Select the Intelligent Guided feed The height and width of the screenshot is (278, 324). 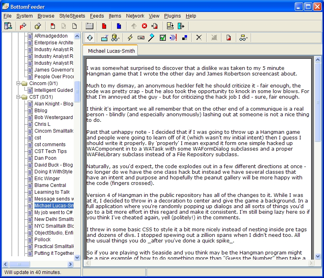[x=54, y=90]
